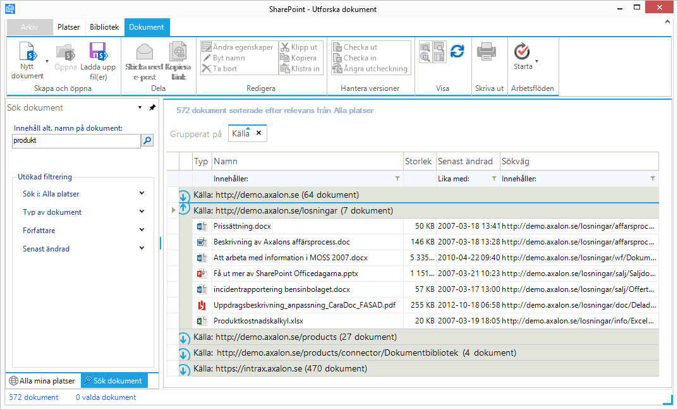Sort by the Storlek column header
678x410 pixels.
click(418, 161)
